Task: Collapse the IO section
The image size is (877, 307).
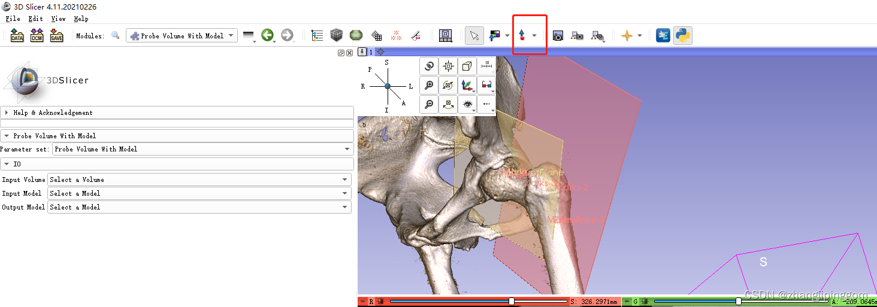Action: coord(177,164)
